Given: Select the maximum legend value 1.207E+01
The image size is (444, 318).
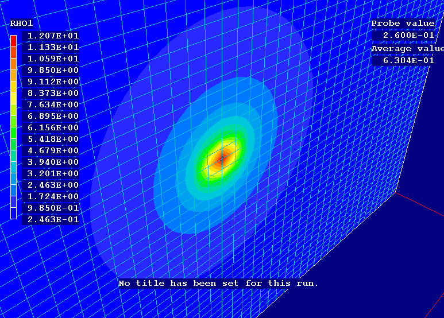Looking at the screenshot, I should click(x=51, y=36).
